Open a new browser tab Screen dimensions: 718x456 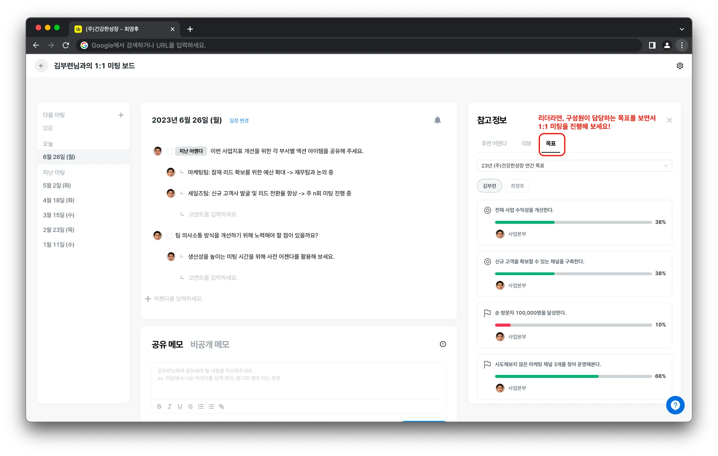[x=190, y=29]
